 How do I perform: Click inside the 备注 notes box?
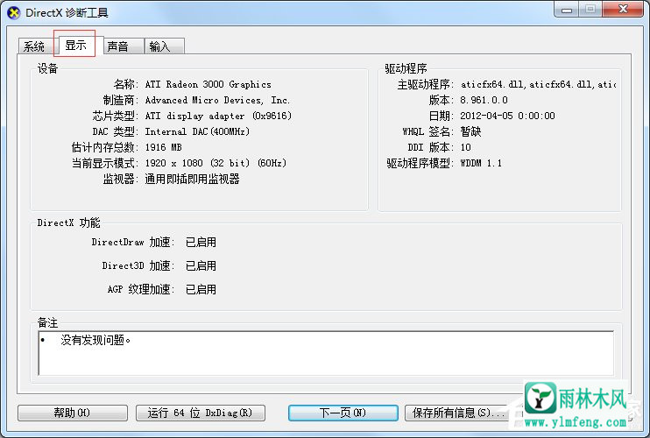(326, 353)
